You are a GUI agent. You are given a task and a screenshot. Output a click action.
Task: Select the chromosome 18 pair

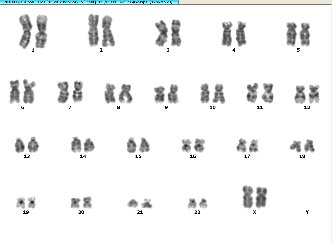302,146
